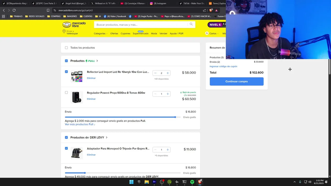Expand Productos de DER LEVY chevron
This screenshot has width=331, height=186.
[107, 137]
